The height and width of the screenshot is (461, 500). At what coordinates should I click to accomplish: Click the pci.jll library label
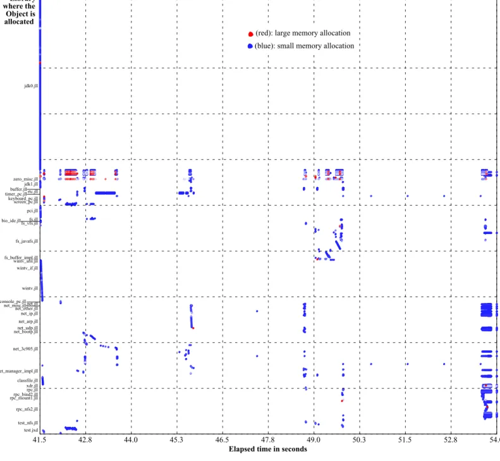(32, 211)
